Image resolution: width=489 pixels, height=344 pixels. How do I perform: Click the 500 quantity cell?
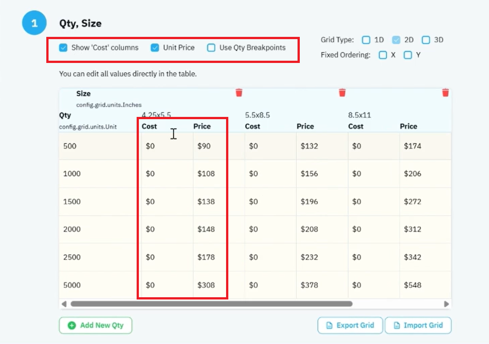[x=100, y=146]
